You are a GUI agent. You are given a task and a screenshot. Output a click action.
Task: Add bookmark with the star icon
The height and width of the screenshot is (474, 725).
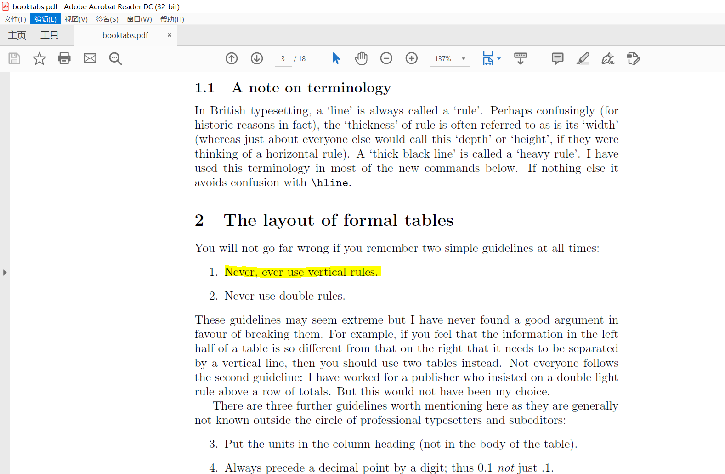point(40,58)
